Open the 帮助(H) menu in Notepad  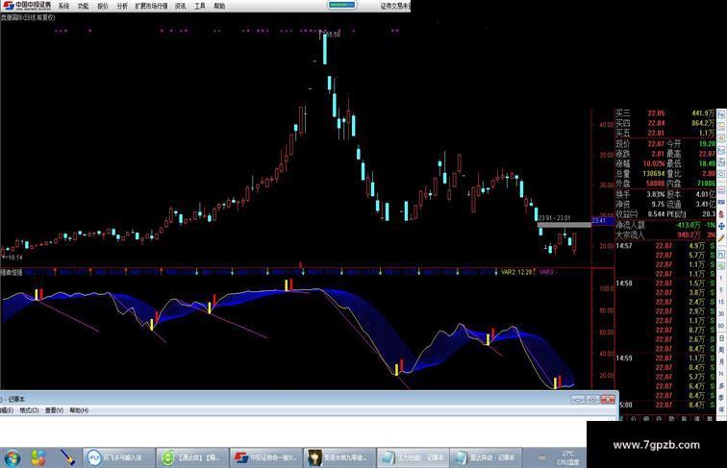[79, 410]
